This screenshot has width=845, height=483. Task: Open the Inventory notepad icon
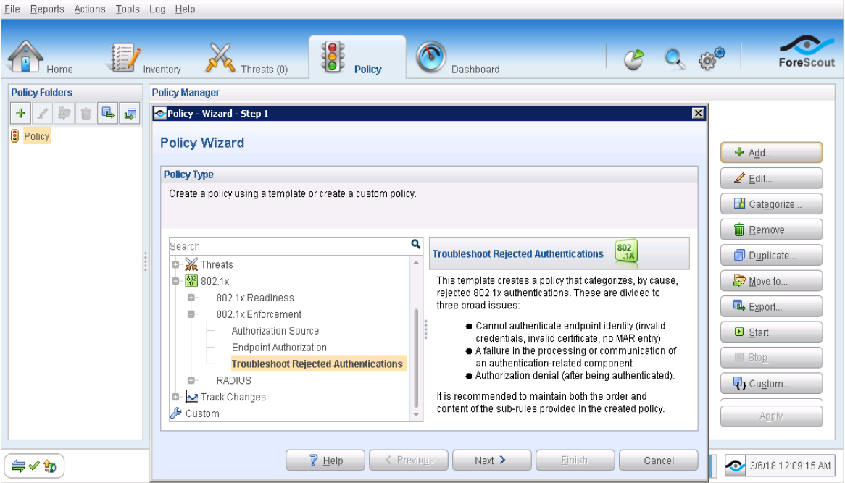point(125,57)
